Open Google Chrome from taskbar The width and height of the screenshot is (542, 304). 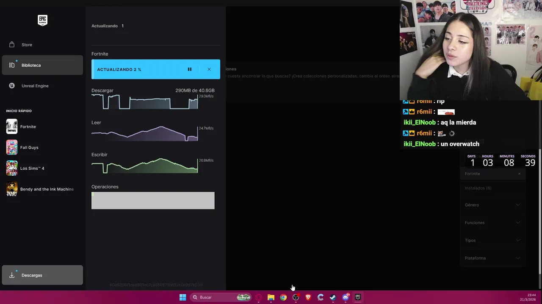click(283, 297)
